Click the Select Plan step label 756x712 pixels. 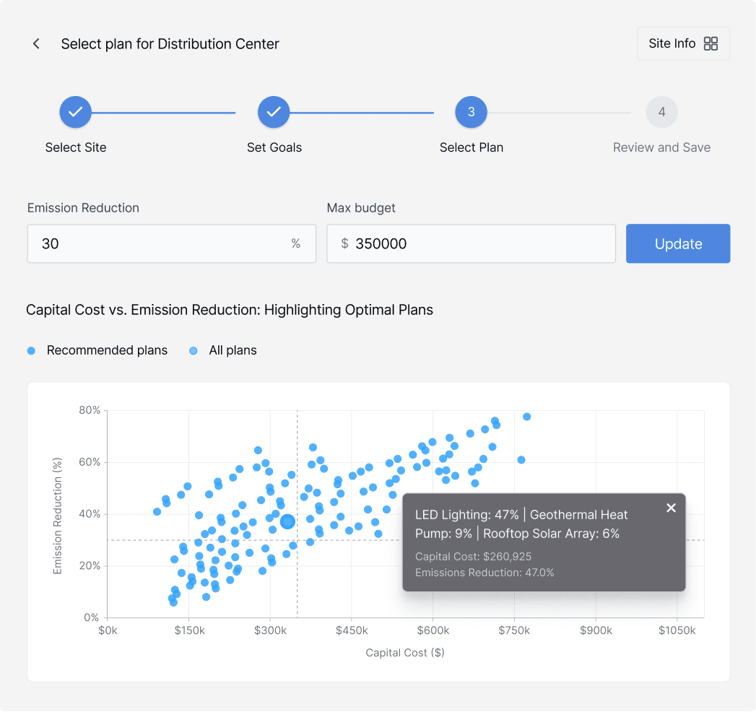[x=471, y=147]
